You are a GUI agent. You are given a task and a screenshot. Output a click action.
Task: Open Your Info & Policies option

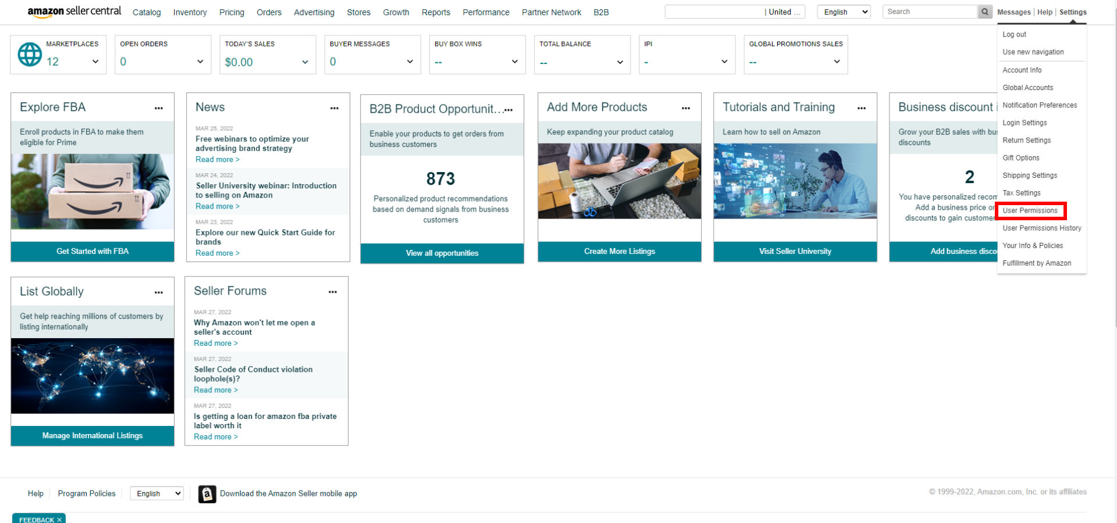point(1032,245)
